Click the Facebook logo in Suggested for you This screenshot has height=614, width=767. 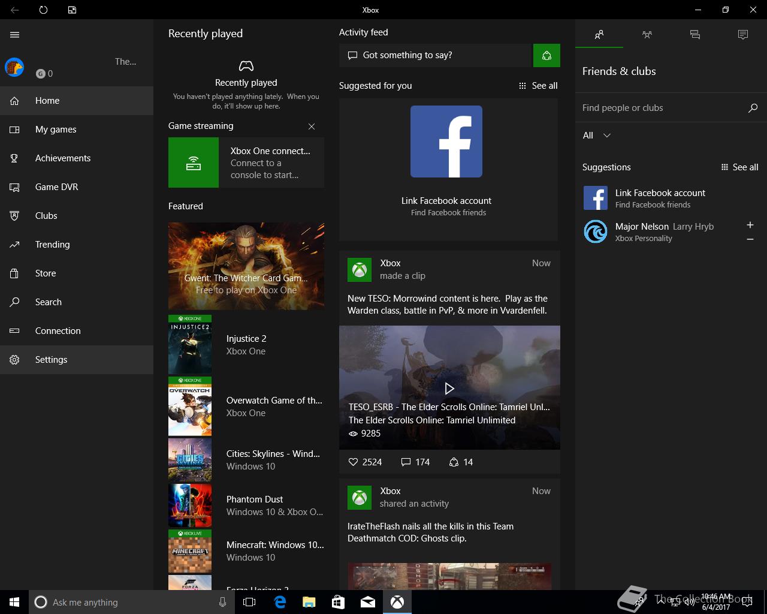coord(446,142)
